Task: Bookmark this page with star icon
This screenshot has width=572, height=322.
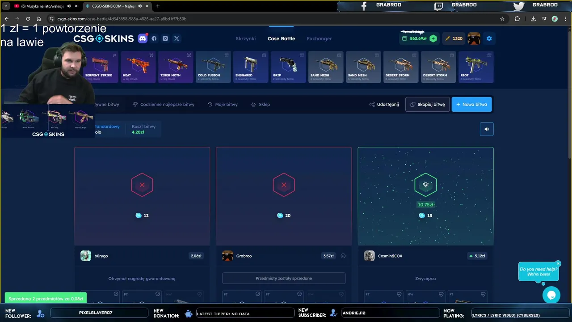Action: 502,19
